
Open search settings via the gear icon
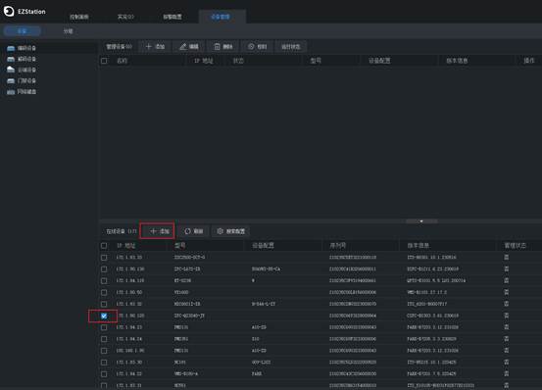coord(220,231)
